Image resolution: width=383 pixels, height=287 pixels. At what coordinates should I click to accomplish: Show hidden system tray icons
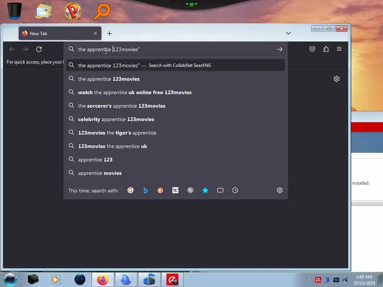click(309, 280)
